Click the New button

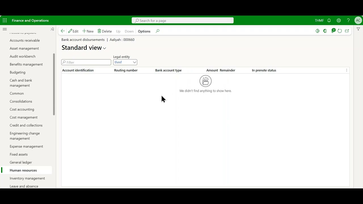tap(88, 31)
